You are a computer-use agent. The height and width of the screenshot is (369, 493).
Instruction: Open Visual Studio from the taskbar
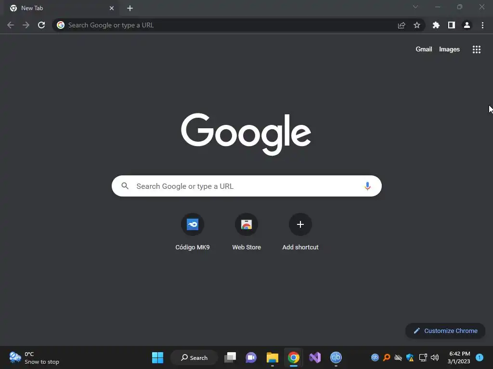315,357
